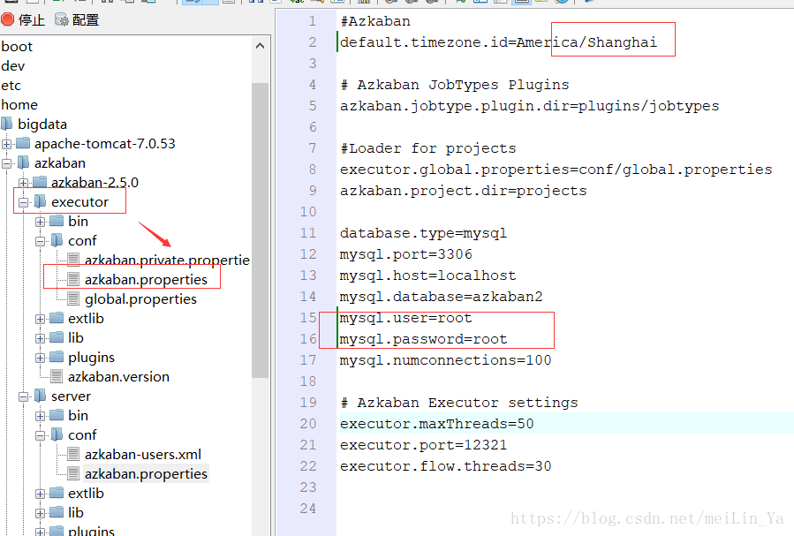Select the home entry in file tree

coord(19,104)
